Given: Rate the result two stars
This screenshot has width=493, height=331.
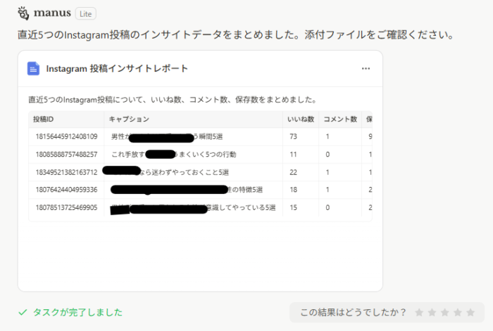Looking at the screenshot, I should click(432, 313).
